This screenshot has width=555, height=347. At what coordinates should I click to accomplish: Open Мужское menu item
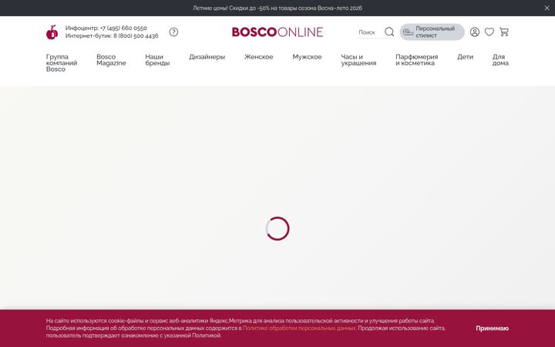(x=307, y=56)
